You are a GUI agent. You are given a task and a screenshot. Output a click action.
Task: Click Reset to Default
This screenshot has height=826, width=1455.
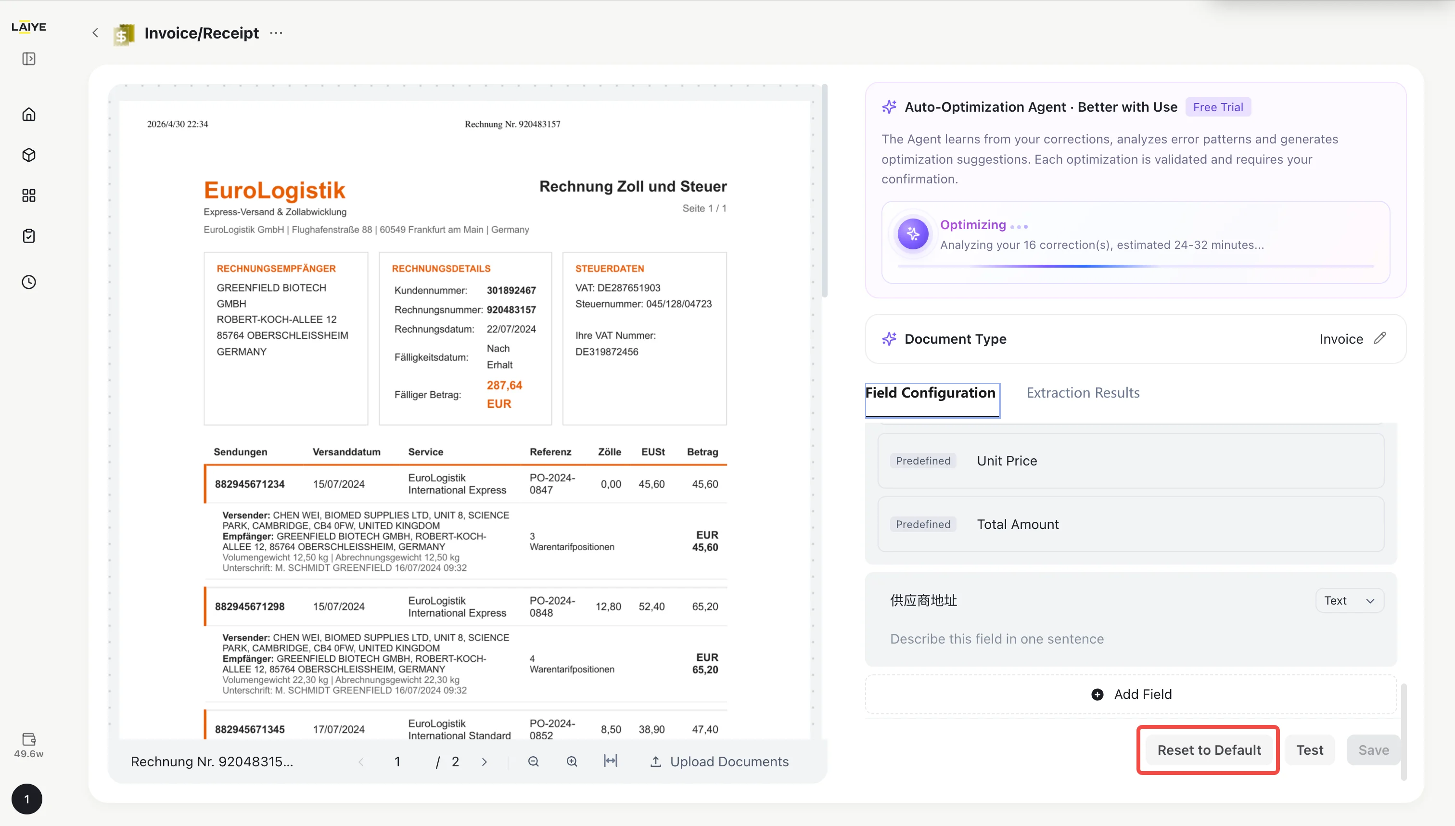(x=1209, y=750)
